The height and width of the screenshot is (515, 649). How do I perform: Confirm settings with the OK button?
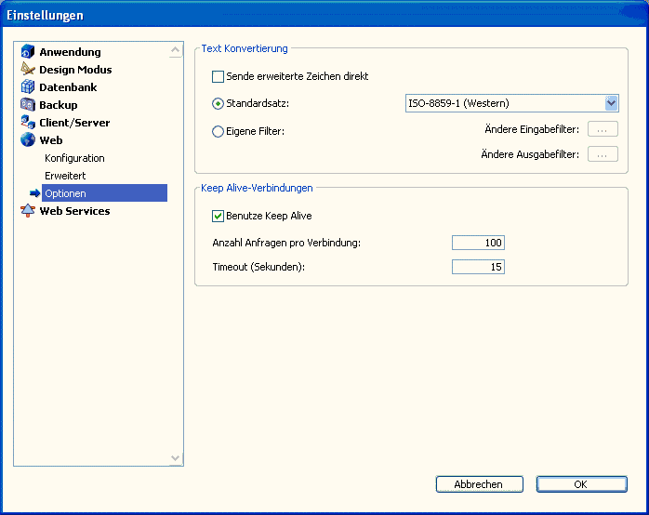[x=580, y=484]
